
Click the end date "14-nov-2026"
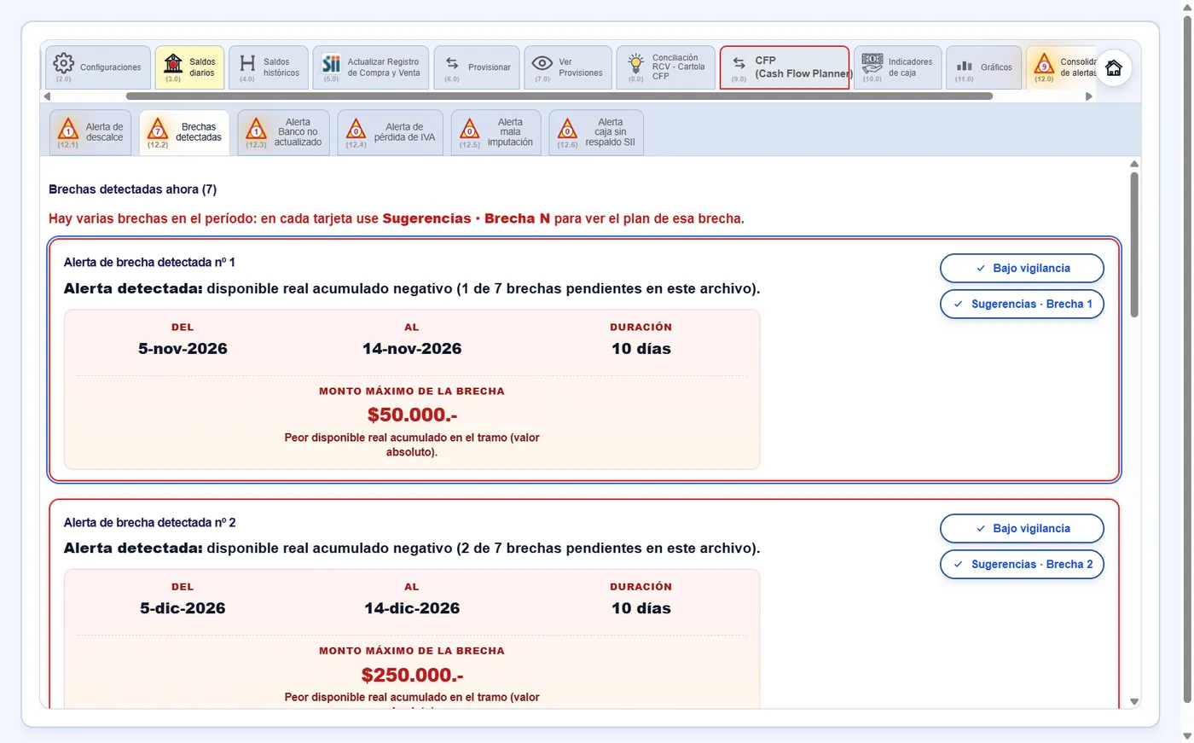pos(412,348)
